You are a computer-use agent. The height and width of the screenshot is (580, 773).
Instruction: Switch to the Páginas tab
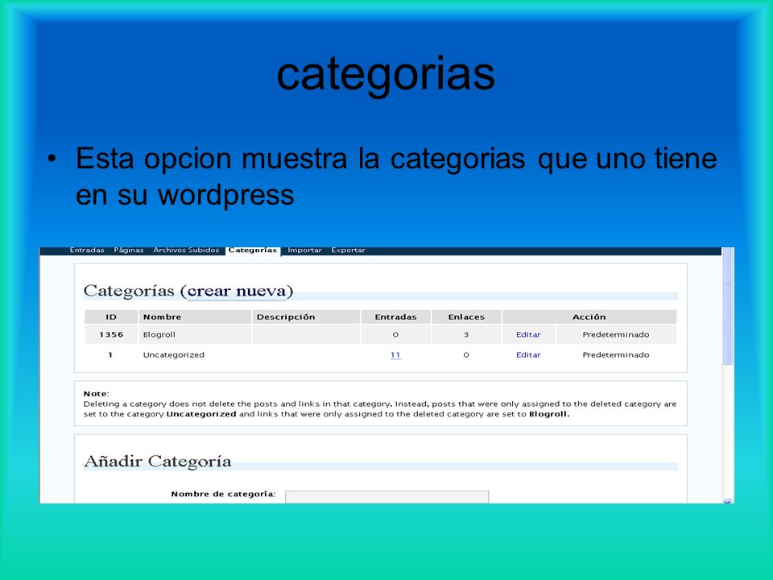pos(129,250)
